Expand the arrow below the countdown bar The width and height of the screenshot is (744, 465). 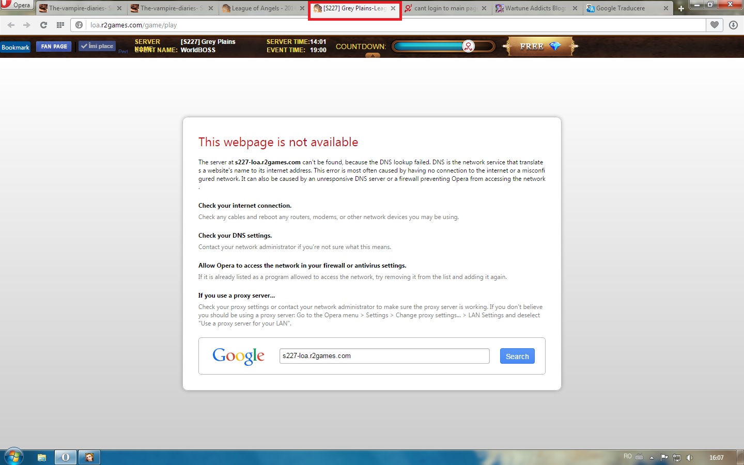click(373, 55)
